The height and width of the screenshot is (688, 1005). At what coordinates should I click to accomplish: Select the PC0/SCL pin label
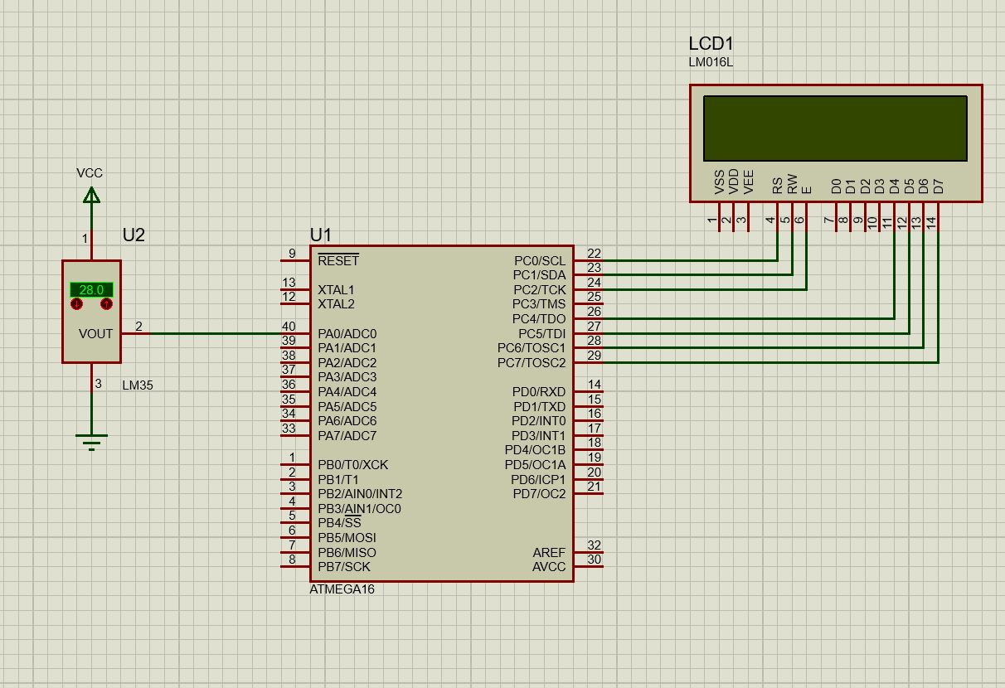[539, 260]
